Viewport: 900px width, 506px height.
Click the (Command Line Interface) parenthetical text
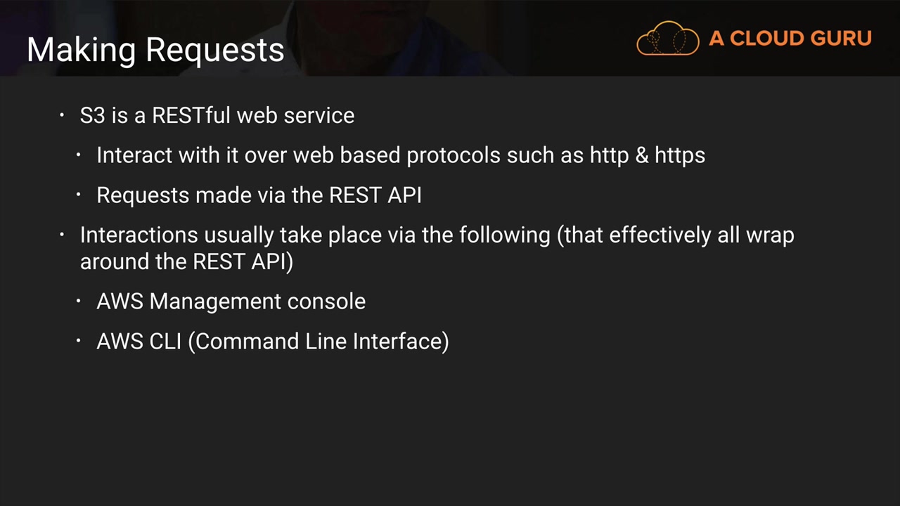(318, 342)
